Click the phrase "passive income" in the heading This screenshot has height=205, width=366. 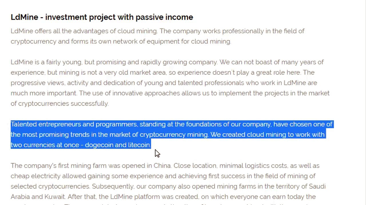(x=164, y=17)
